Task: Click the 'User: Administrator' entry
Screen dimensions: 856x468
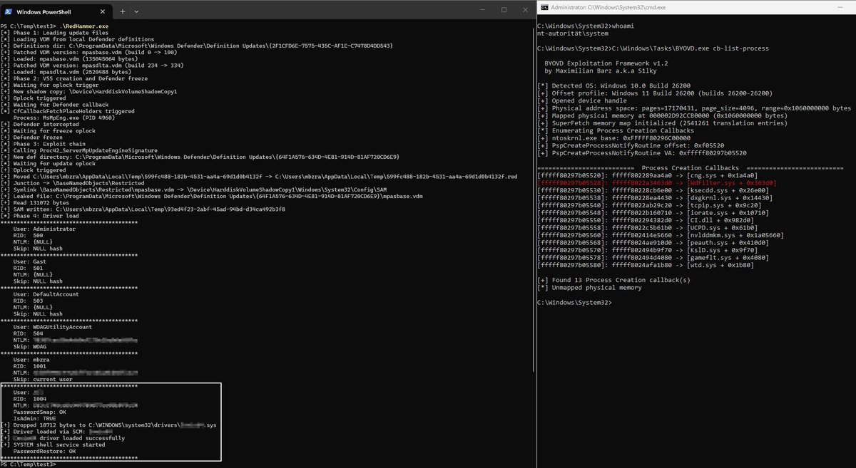Action: (45, 229)
